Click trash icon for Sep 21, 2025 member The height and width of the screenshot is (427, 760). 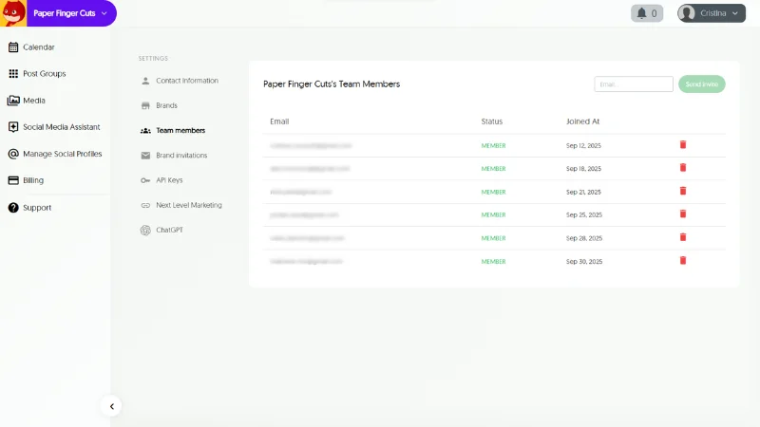pyautogui.click(x=682, y=191)
